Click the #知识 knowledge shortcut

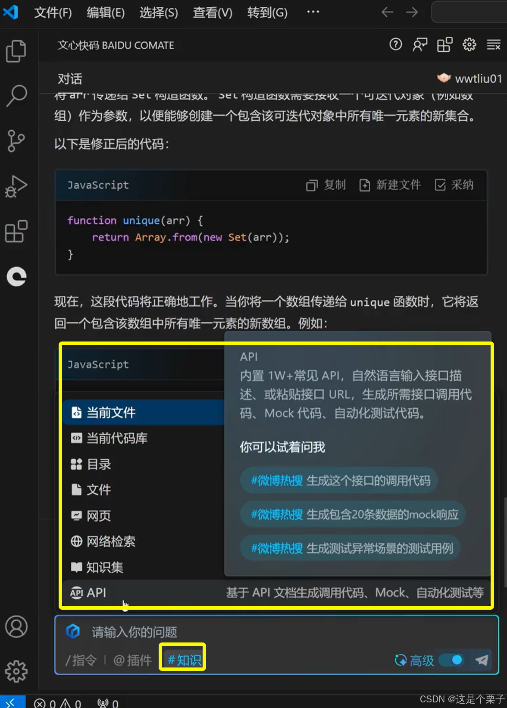coord(184,660)
